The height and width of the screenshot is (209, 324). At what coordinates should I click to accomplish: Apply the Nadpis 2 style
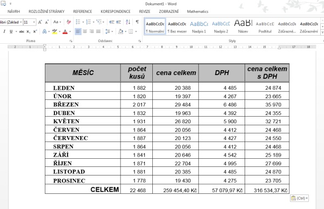[x=221, y=27]
